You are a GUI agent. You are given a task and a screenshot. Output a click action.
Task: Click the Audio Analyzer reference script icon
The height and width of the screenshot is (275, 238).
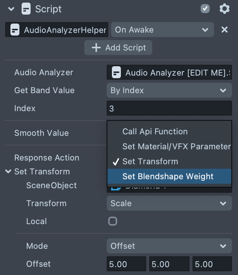tap(116, 72)
